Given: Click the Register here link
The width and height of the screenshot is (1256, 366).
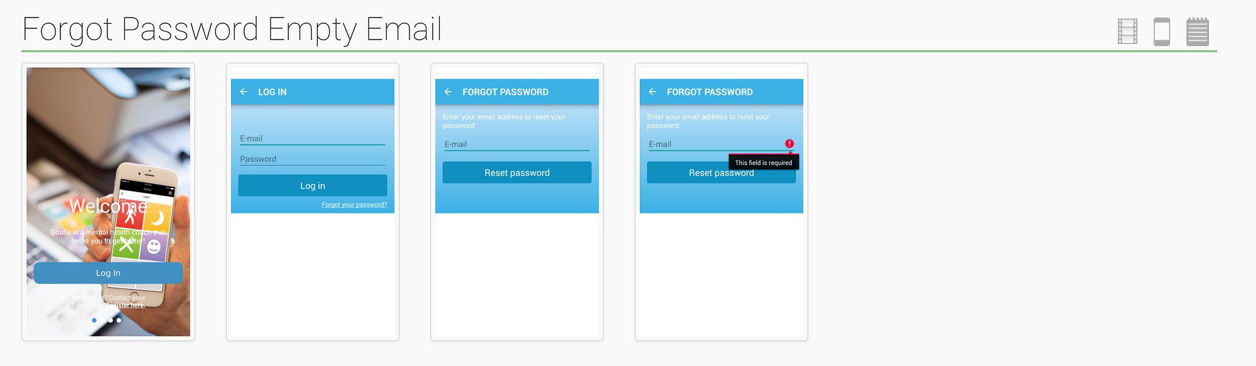Looking at the screenshot, I should point(126,305).
